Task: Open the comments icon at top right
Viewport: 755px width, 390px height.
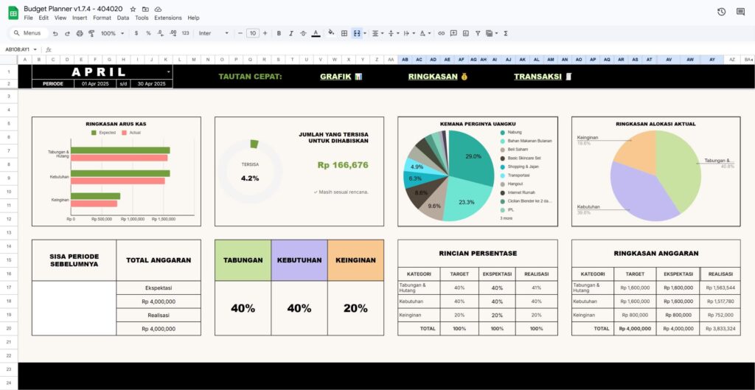Action: pyautogui.click(x=741, y=12)
